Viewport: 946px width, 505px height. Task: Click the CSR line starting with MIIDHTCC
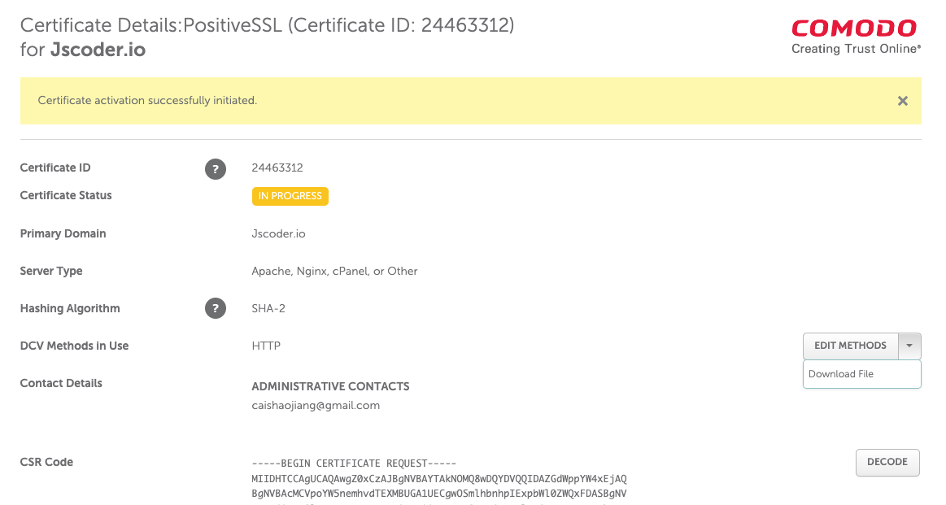(439, 479)
